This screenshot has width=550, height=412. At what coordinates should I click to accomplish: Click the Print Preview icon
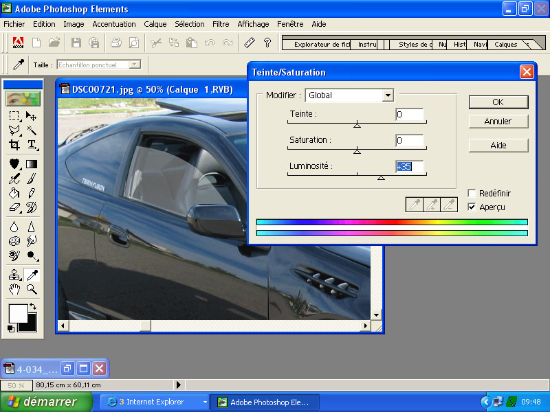click(x=134, y=43)
